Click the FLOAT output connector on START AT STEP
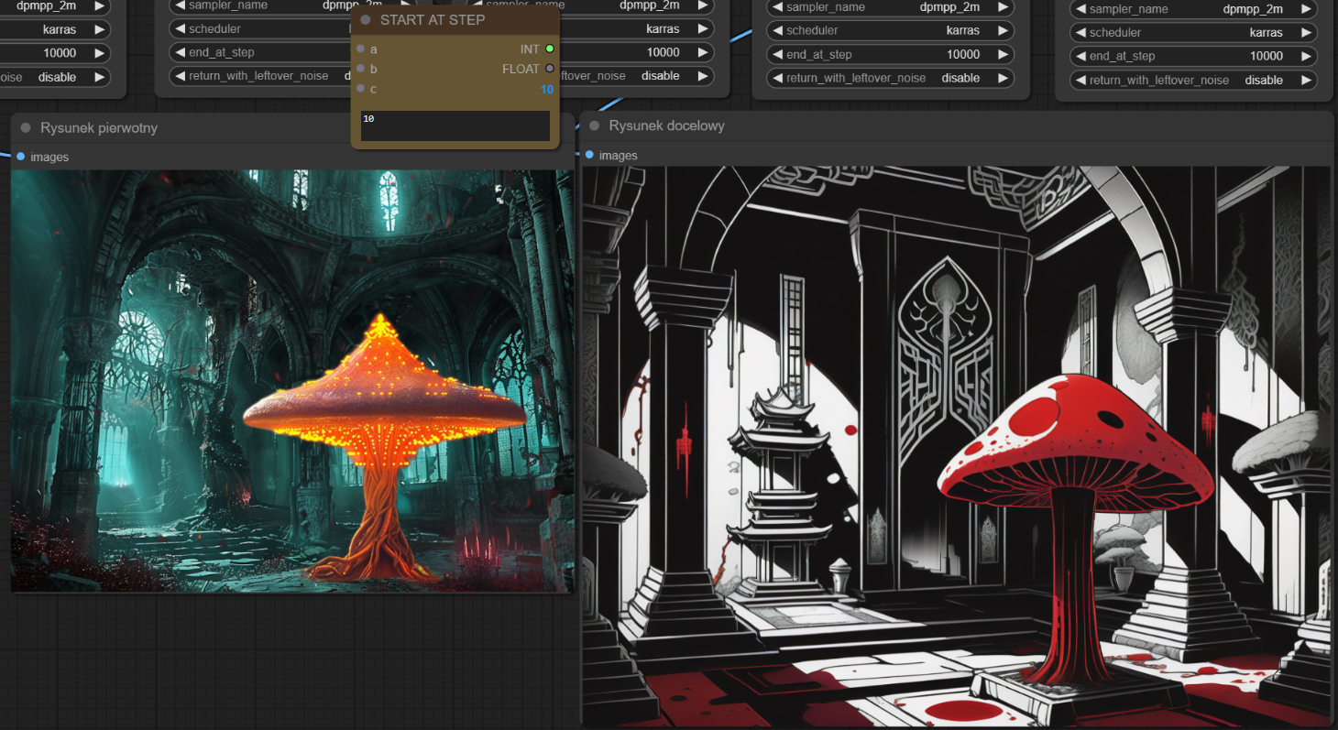 [550, 69]
